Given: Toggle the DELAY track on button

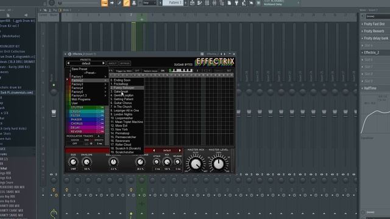Looking at the screenshot, I should (102, 127).
